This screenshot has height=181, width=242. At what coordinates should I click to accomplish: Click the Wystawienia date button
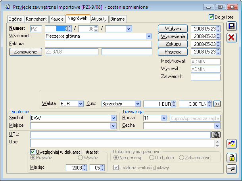pos(173,36)
